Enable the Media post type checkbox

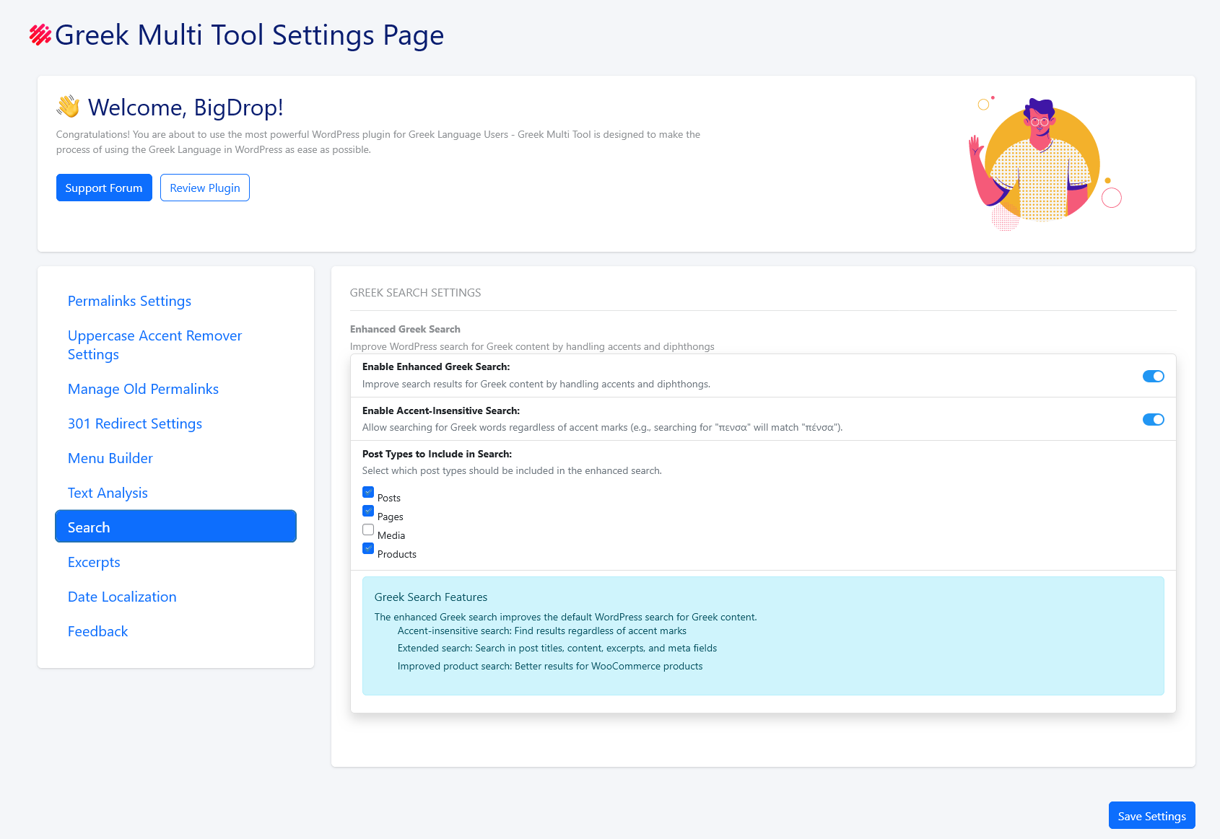(368, 530)
